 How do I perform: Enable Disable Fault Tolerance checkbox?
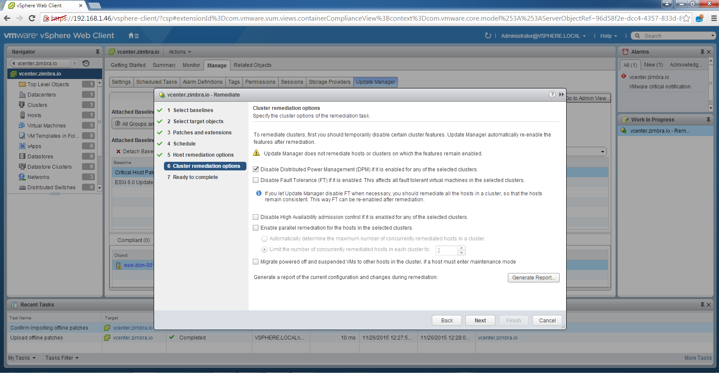[256, 180]
